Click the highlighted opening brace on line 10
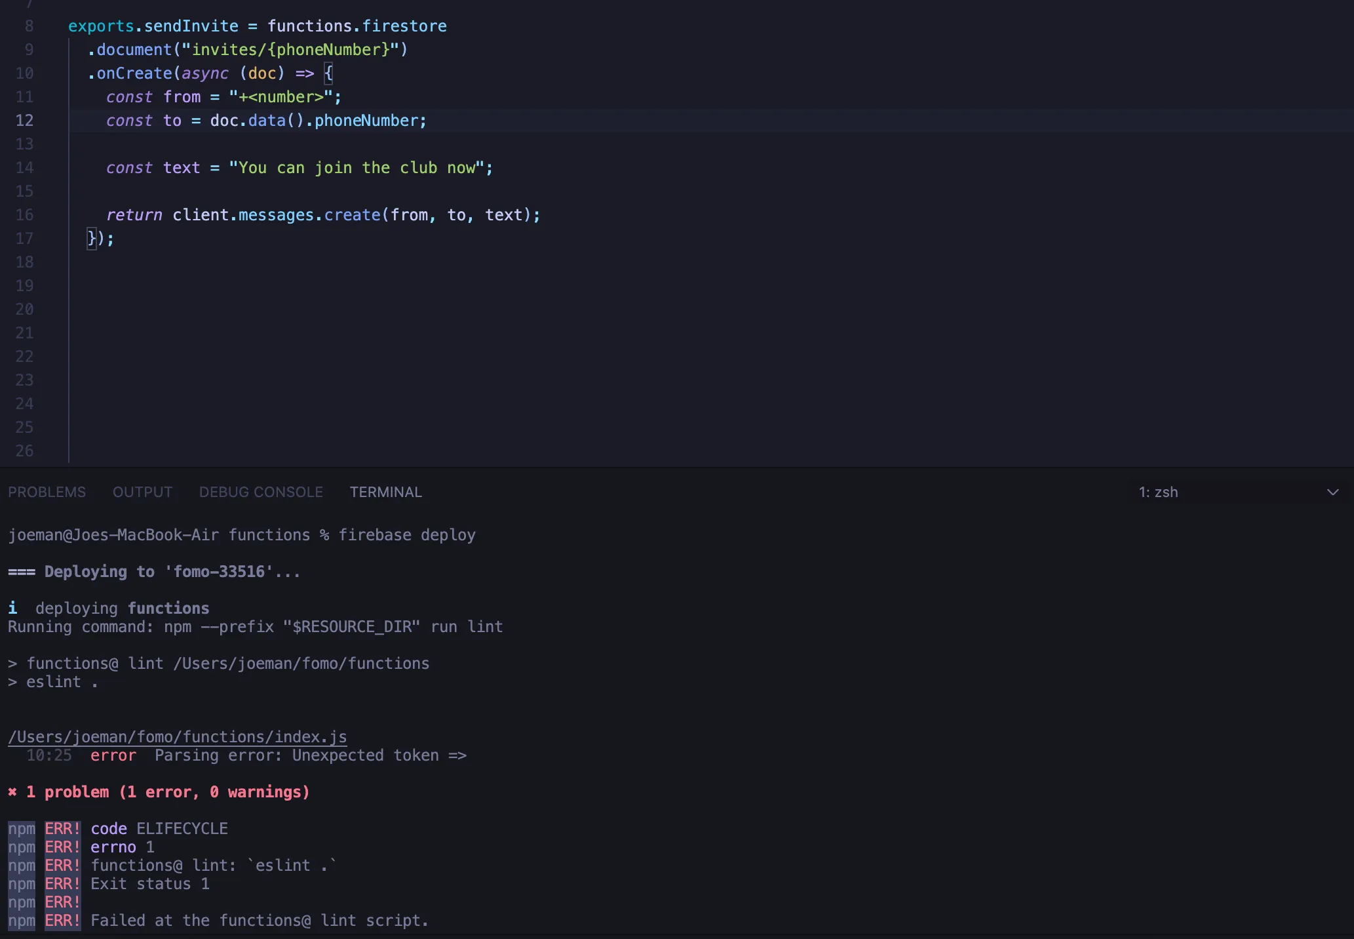Image resolution: width=1354 pixels, height=939 pixels. tap(329, 73)
